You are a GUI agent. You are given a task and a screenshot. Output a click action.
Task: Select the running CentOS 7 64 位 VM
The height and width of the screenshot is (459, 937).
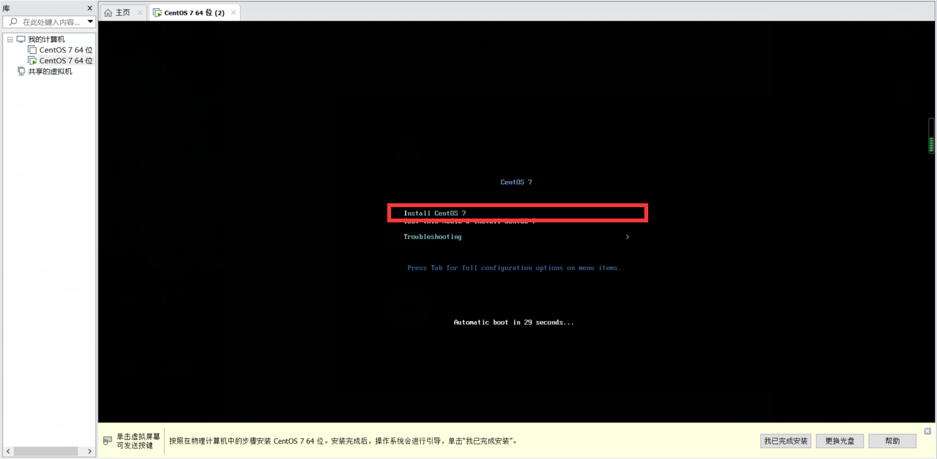[x=66, y=61]
